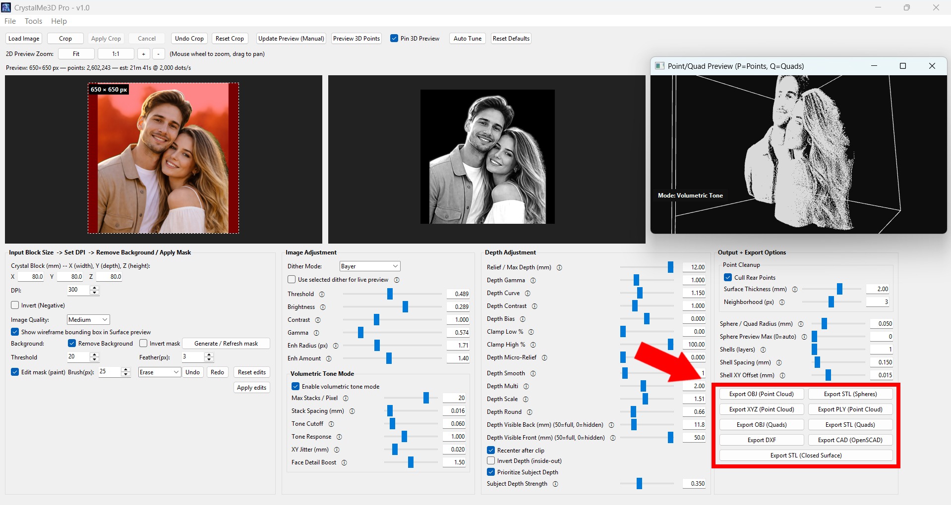Image resolution: width=951 pixels, height=505 pixels.
Task: Uncheck Cull Rear Points option
Action: coord(728,278)
